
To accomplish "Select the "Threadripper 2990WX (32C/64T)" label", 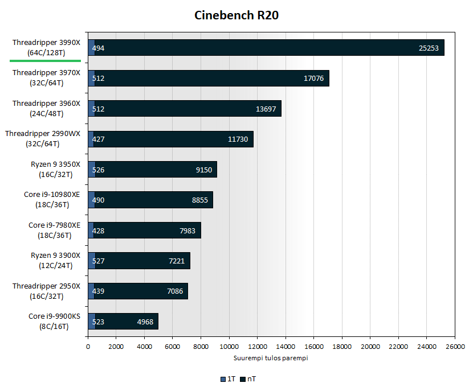I will pyautogui.click(x=43, y=138).
